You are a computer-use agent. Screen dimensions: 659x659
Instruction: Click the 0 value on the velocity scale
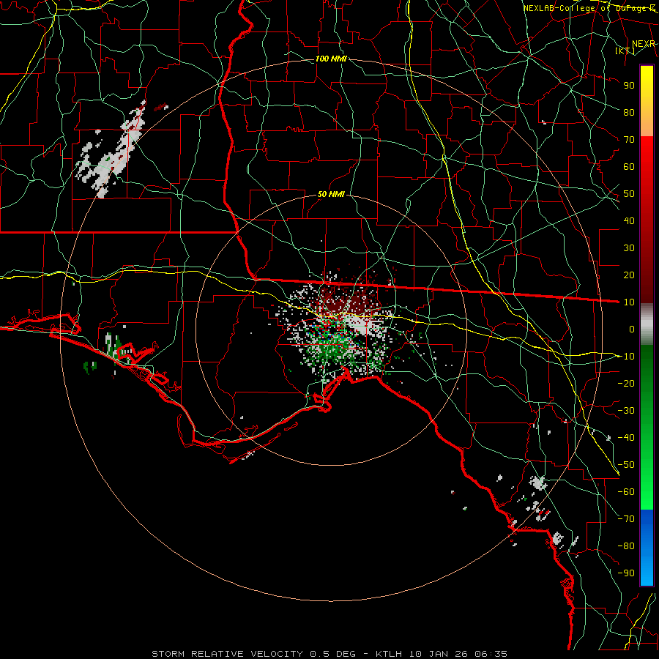click(632, 329)
